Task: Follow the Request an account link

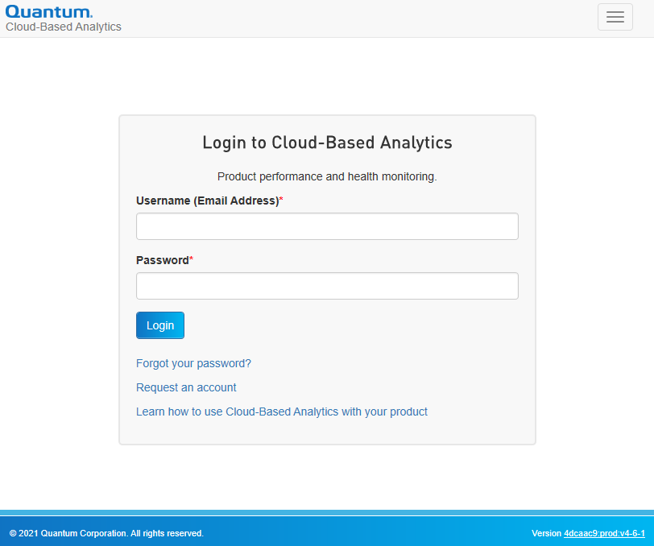Action: tap(186, 388)
